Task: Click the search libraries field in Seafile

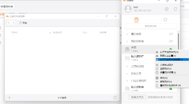Action: [151, 26]
